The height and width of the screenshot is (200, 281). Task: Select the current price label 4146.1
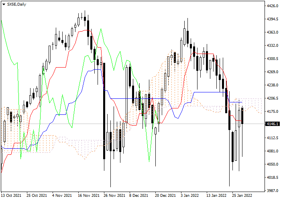pos(273,124)
